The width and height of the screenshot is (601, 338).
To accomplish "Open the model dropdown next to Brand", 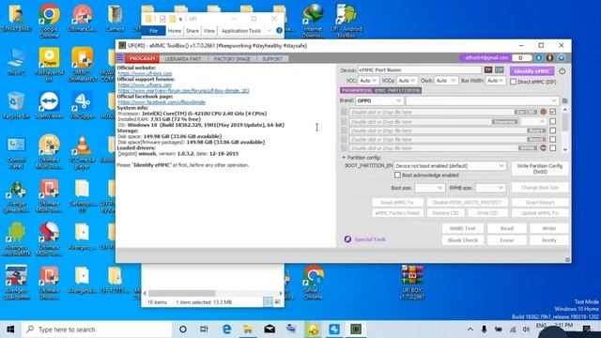I will pyautogui.click(x=482, y=100).
